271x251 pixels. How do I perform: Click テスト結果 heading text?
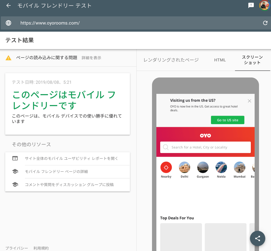click(20, 40)
